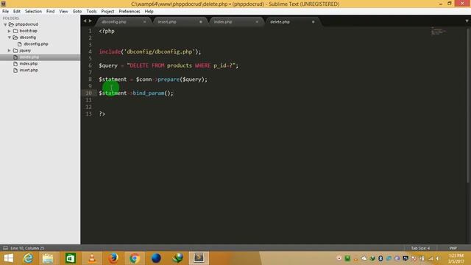Click the Bluetooth tray icon
The height and width of the screenshot is (265, 471).
[x=380, y=258]
